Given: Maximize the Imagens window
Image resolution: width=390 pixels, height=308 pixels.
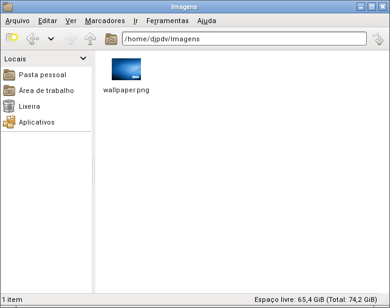Looking at the screenshot, I should pos(372,7).
